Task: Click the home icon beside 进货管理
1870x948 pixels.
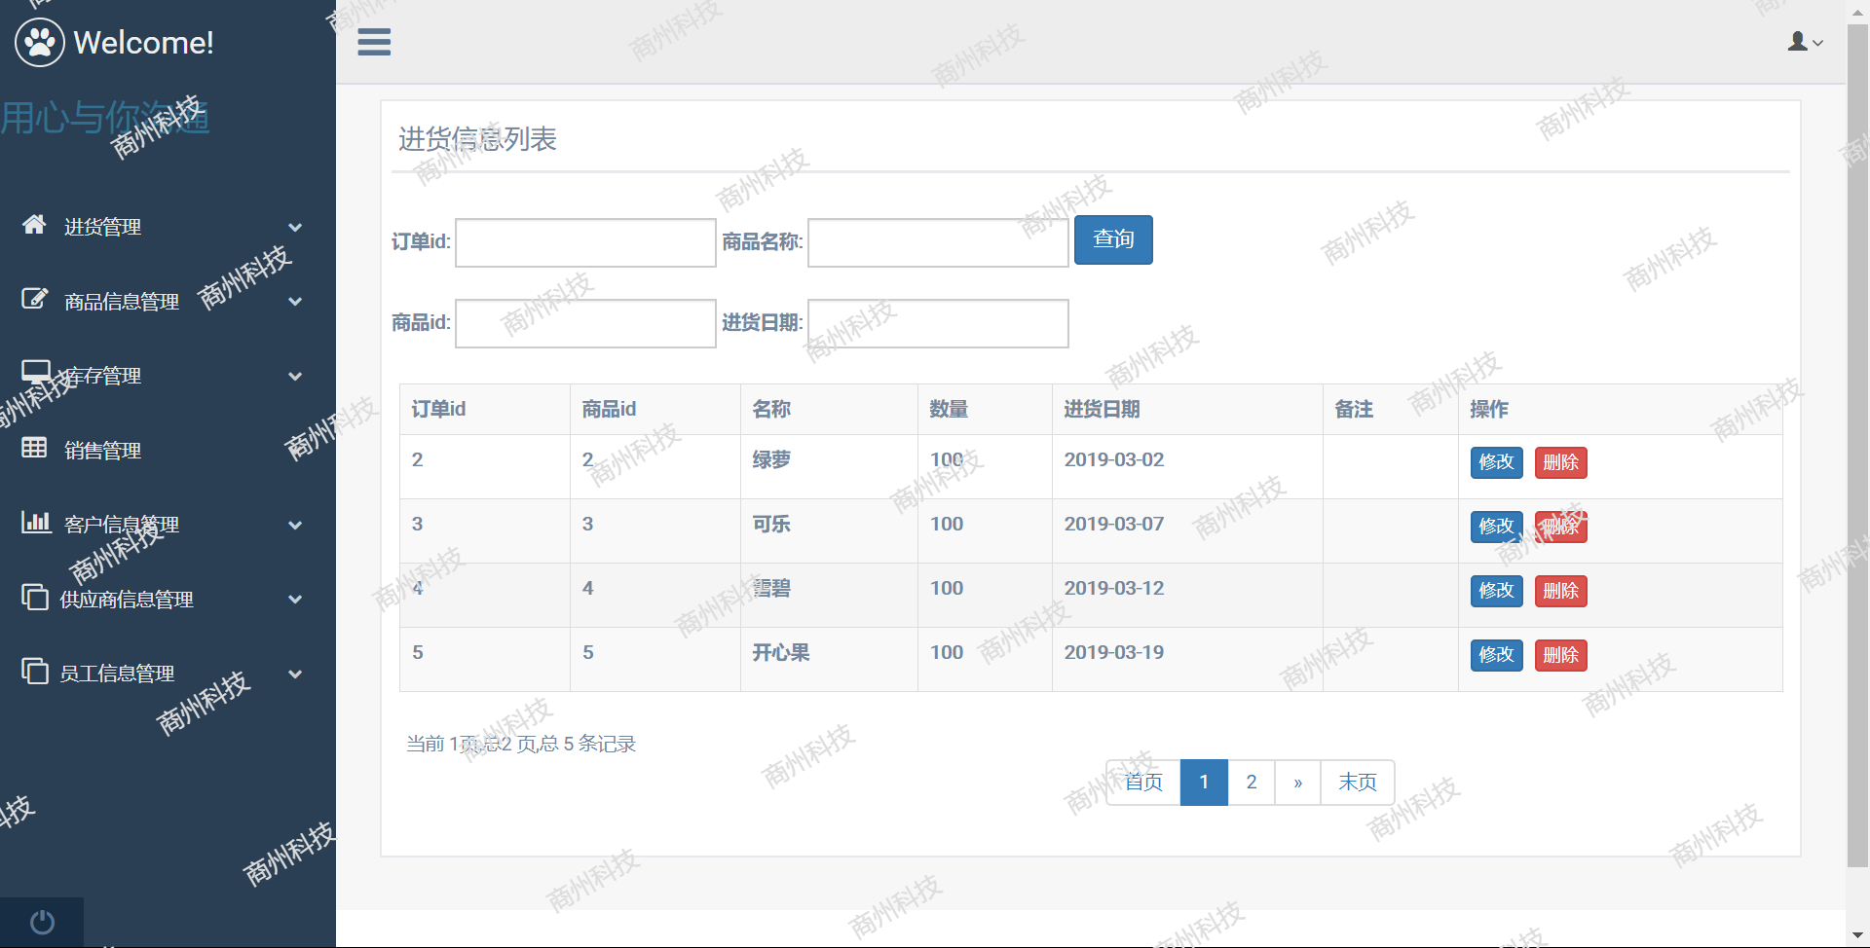Action: point(34,225)
